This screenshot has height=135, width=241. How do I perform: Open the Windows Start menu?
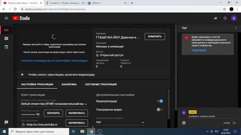pyautogui.click(x=4, y=132)
